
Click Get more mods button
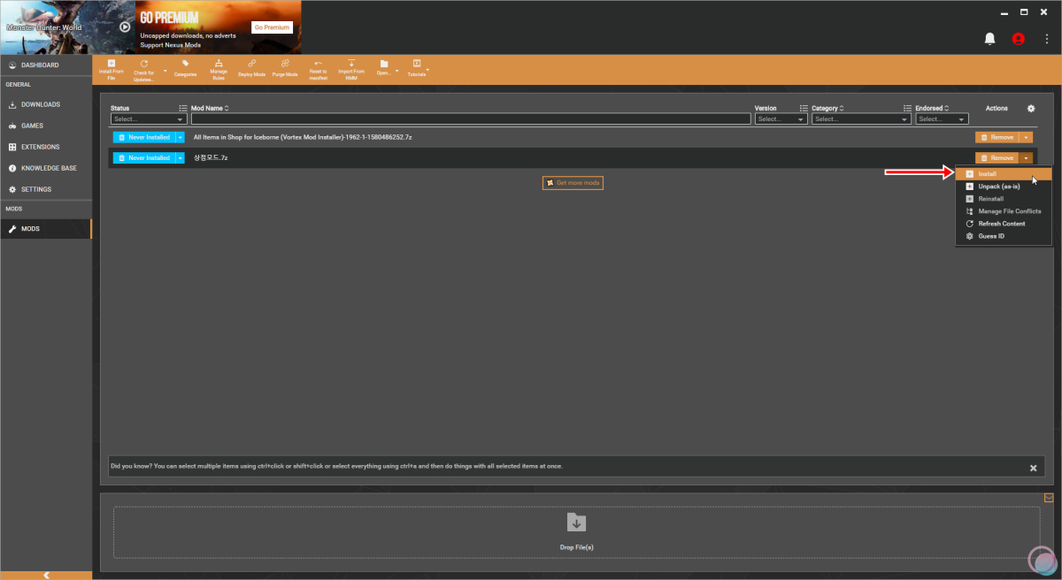tap(573, 182)
